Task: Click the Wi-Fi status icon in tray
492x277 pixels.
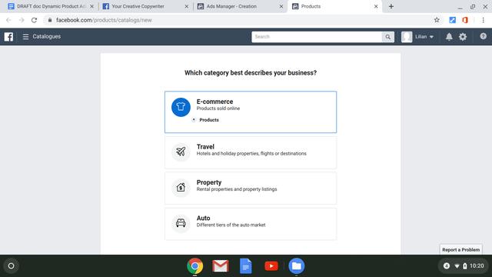Action: [x=457, y=266]
